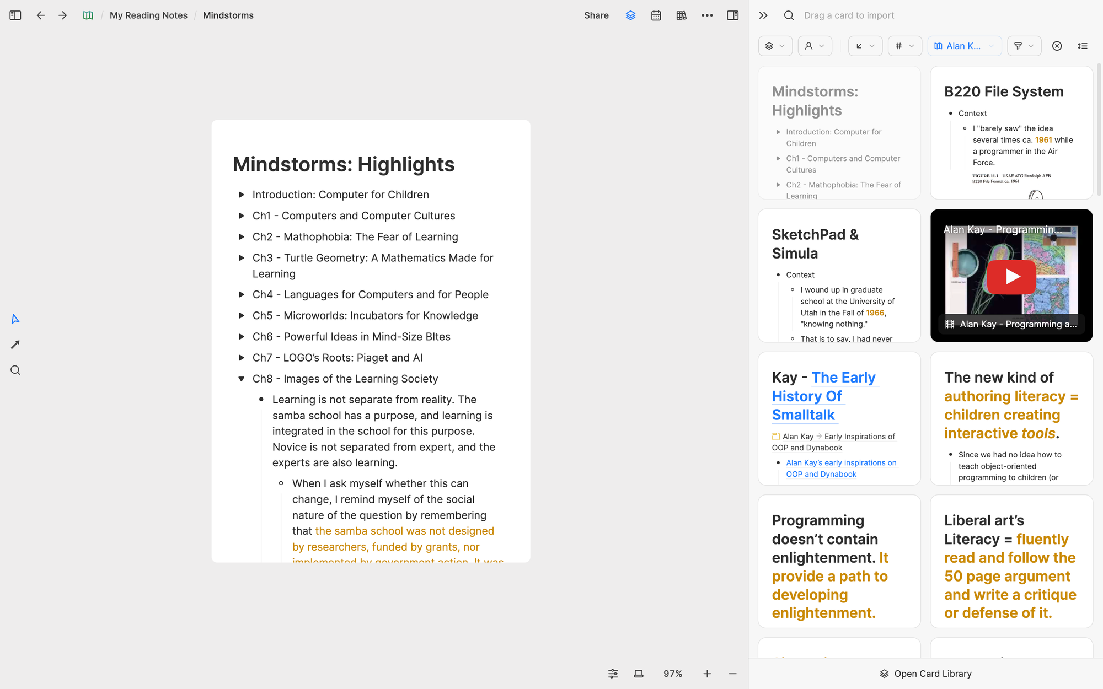The width and height of the screenshot is (1103, 689).
Task: Collapse the Ch8 Images of Learning Society item
Action: pos(241,379)
